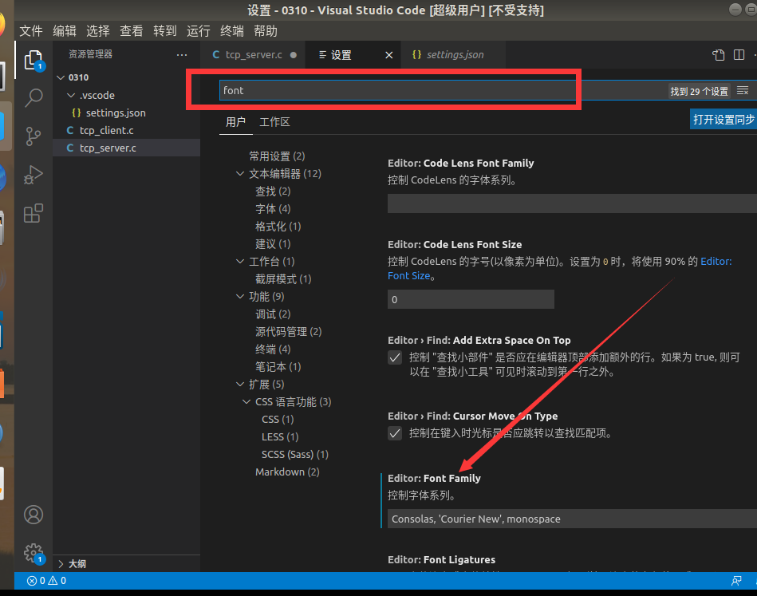The height and width of the screenshot is (596, 757).
Task: Click the explorer panel more actions ellipsis
Action: pos(182,54)
